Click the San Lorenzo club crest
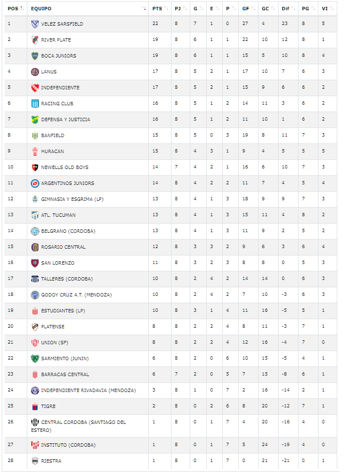 click(x=35, y=263)
